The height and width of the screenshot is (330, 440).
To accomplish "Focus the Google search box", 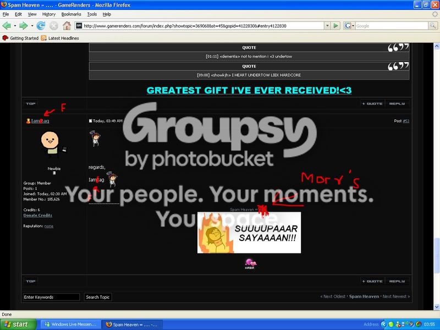I will tap(392, 26).
